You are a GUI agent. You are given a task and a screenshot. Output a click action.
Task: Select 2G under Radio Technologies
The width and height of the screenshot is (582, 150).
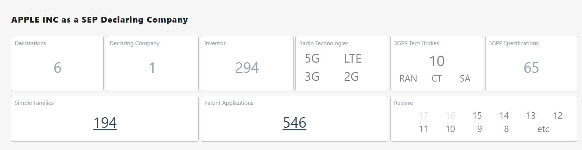tap(351, 76)
